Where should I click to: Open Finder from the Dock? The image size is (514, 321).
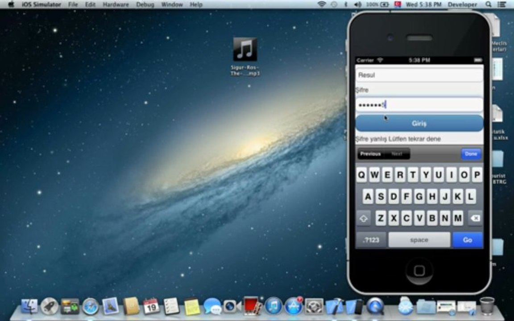click(29, 307)
